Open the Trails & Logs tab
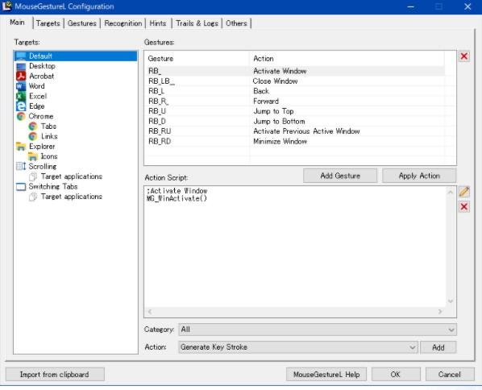482x390 pixels. (x=197, y=23)
